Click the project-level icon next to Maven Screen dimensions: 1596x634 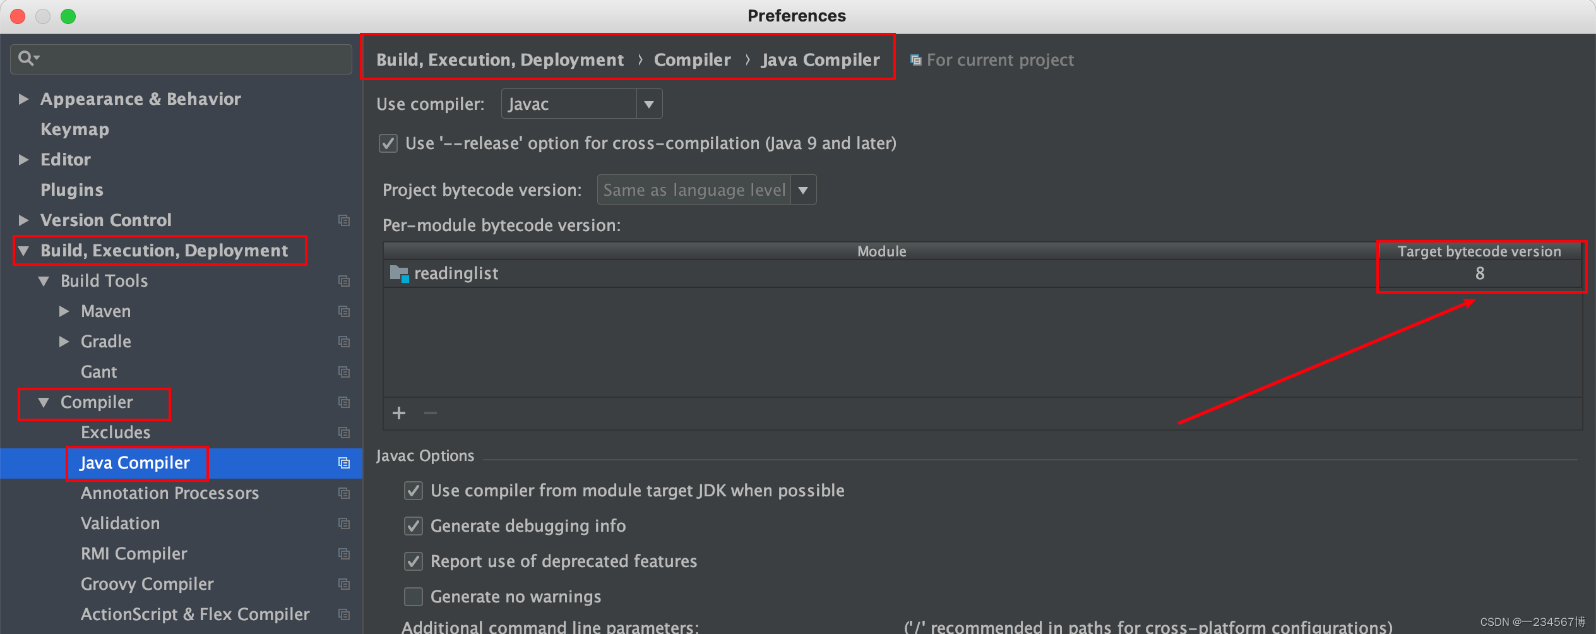tap(344, 311)
